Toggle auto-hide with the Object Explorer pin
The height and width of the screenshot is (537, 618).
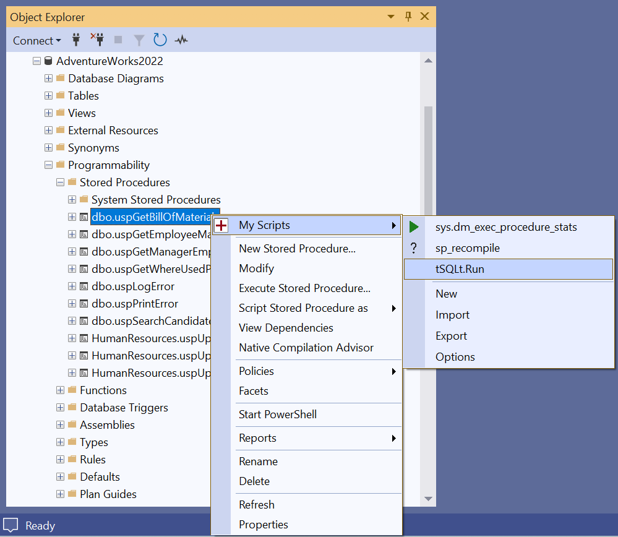coord(408,17)
